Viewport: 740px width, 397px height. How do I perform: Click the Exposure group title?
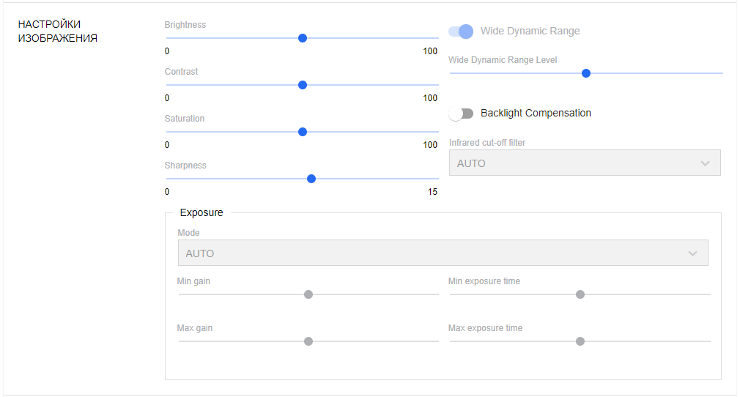tap(201, 213)
